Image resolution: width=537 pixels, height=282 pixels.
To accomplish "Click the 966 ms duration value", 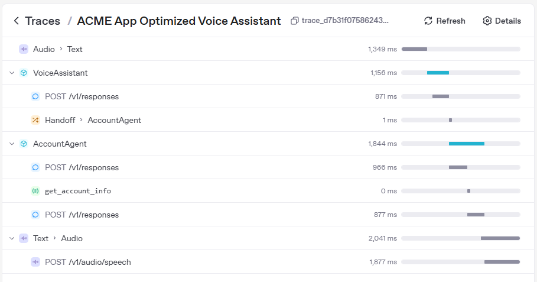I will [385, 167].
